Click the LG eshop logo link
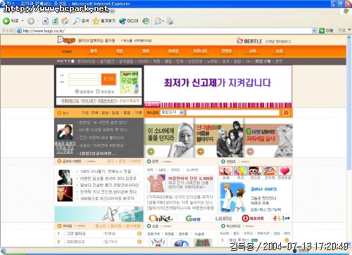The image size is (352, 255). pos(223,218)
